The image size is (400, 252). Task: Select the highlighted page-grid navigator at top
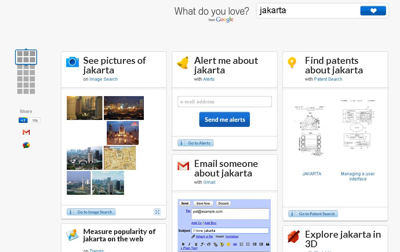26,56
